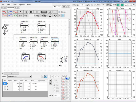Toggle the SPL max checkbox
Viewport: 136px width, 102px height.
pos(92,5)
